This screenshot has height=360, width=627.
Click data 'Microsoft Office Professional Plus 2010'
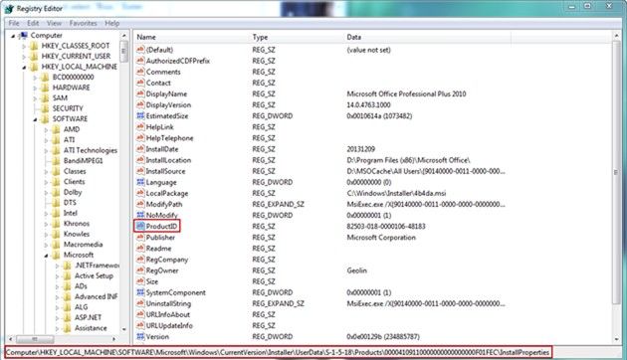pos(406,93)
